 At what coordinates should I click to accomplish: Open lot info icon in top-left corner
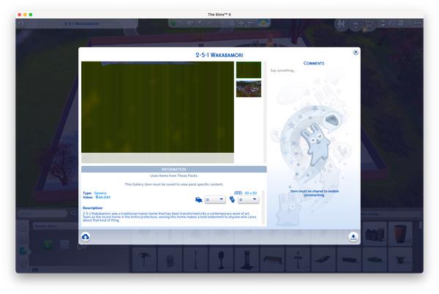21,23
